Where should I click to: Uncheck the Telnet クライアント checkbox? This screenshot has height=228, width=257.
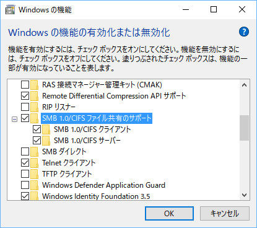[x=25, y=163]
